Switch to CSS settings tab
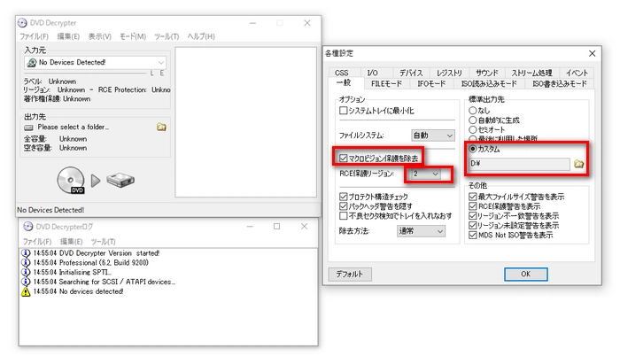Image resolution: width=620 pixels, height=364 pixels. [342, 74]
